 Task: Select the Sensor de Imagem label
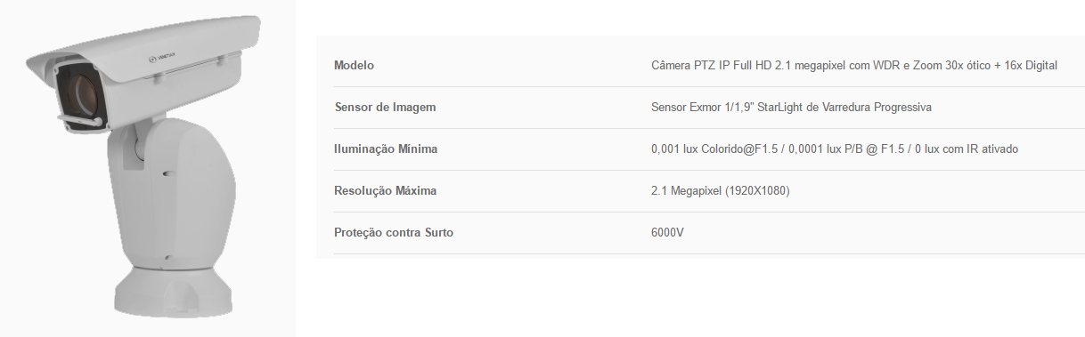(385, 108)
